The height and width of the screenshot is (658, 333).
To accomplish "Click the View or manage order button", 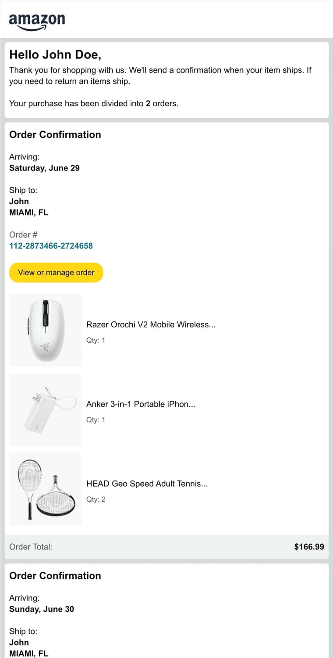I will pos(56,272).
